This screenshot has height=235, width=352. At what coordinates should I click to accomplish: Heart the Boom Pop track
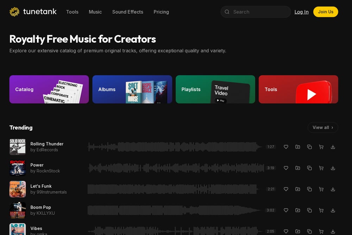coord(286,210)
